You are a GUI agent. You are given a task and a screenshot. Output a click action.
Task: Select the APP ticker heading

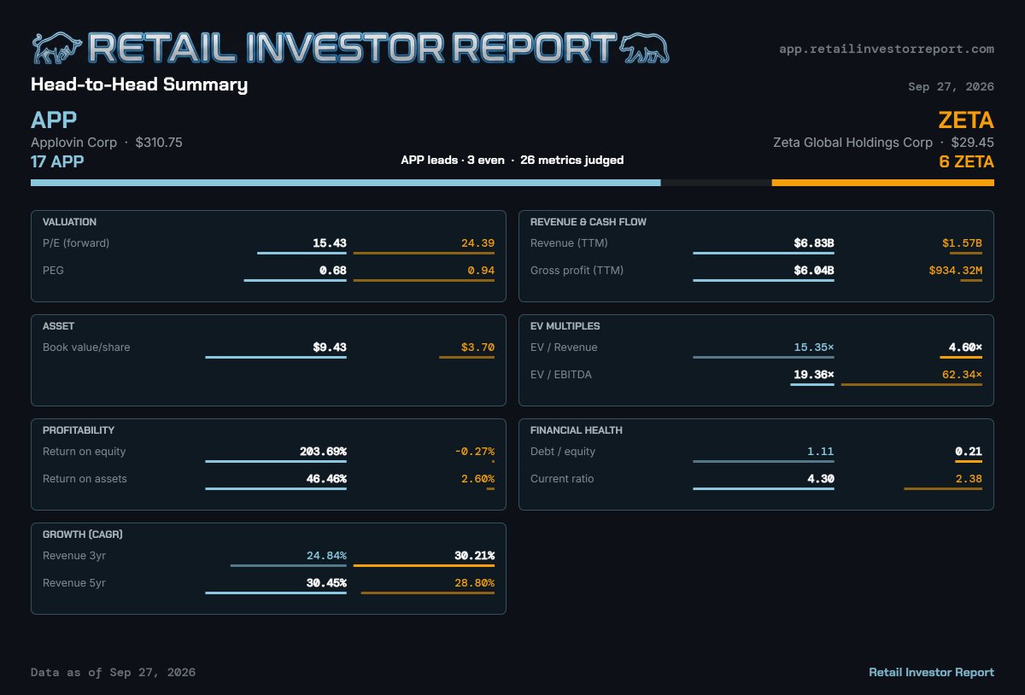[54, 120]
